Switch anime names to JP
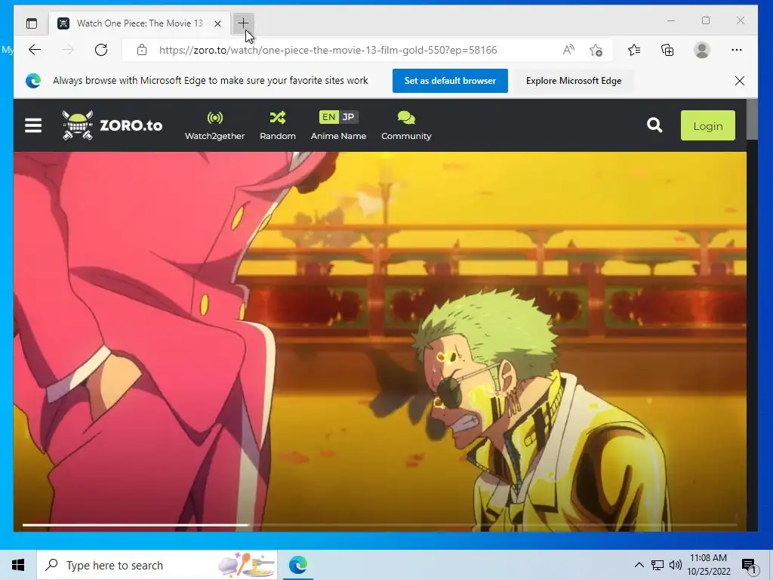This screenshot has height=580, width=773. point(348,117)
